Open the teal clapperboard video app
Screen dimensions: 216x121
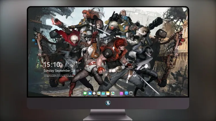(x=103, y=93)
